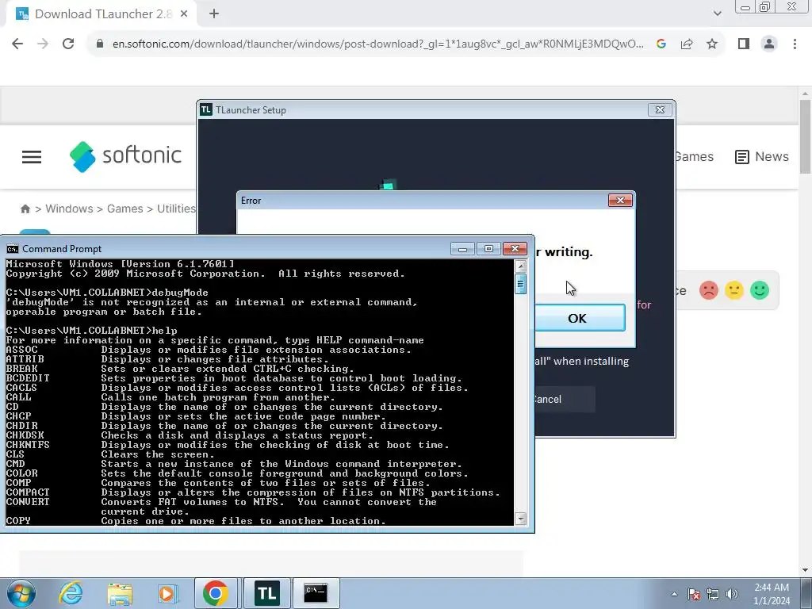Screen dimensions: 812x609
Task: Reload the Softonic page
Action: tap(68, 44)
